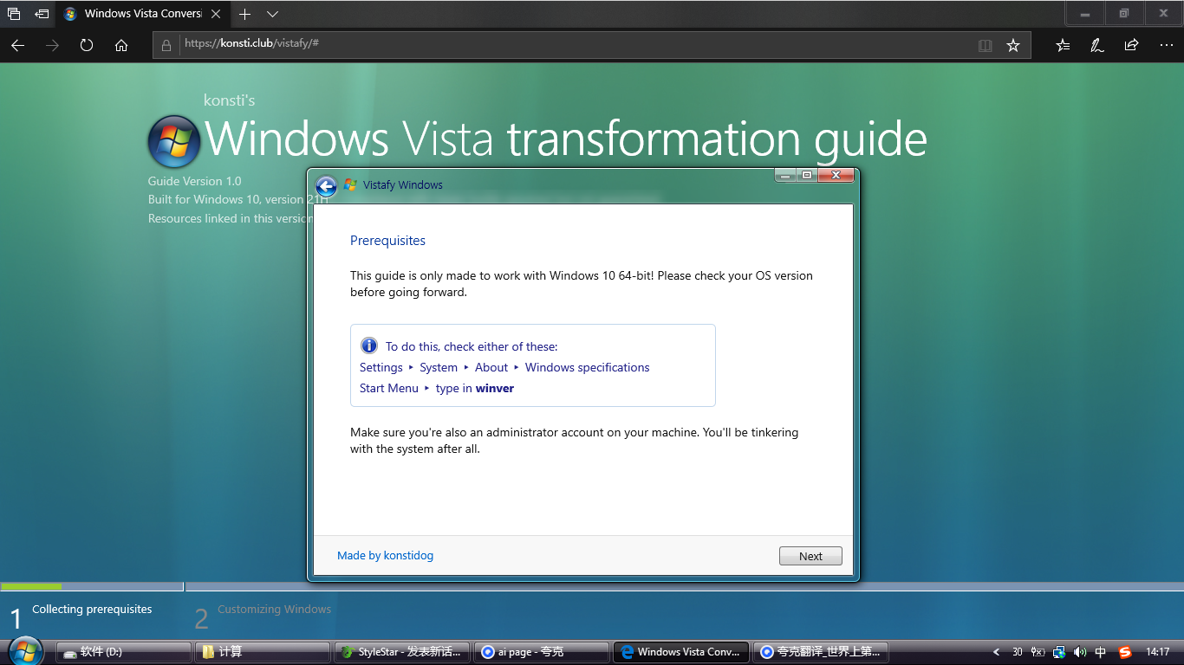This screenshot has width=1184, height=665.
Task: Set these tabs aside in Edge
Action: 42,14
